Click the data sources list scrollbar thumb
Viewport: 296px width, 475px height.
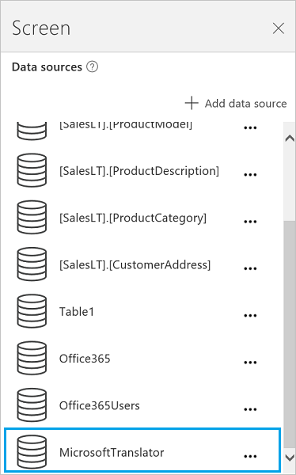pos(290,335)
